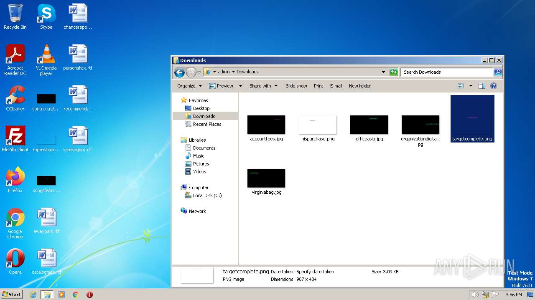Open Explorer help question mark
The image size is (535, 300).
coord(494,86)
